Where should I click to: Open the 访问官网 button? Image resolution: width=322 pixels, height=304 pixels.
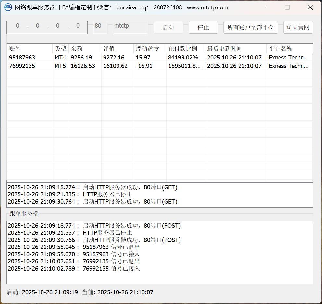pyautogui.click(x=298, y=28)
